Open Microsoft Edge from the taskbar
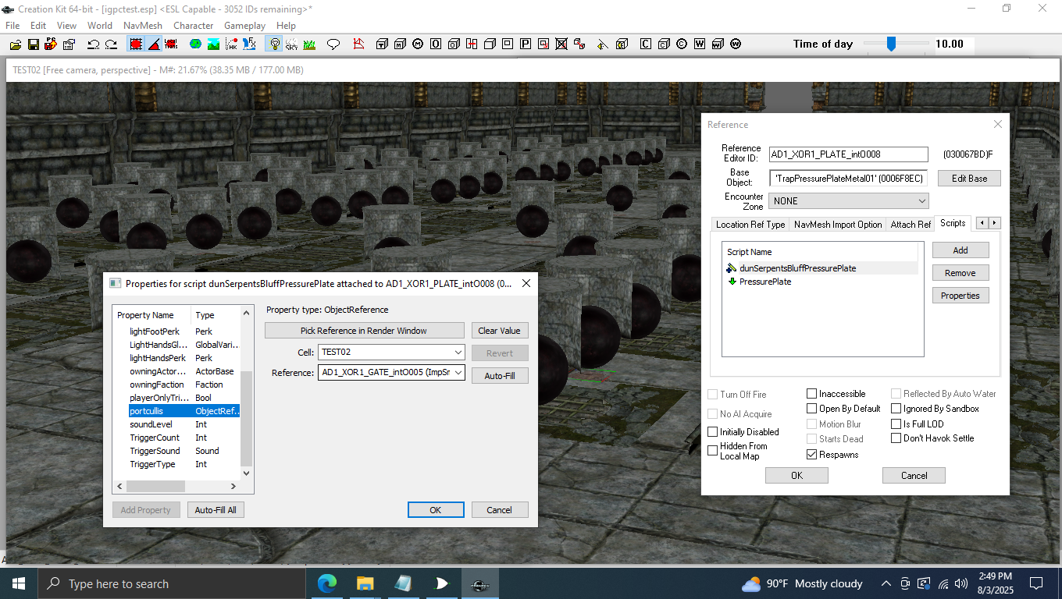This screenshot has height=599, width=1062. point(326,583)
